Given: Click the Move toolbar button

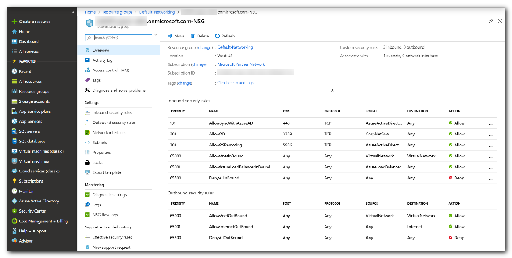Looking at the screenshot, I should click(176, 36).
